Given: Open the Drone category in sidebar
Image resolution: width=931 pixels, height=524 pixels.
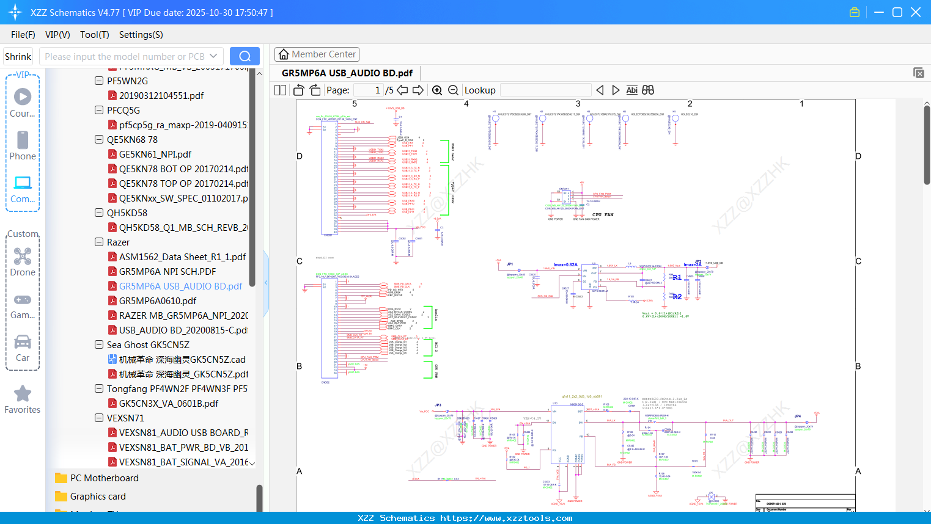Looking at the screenshot, I should 23,262.
